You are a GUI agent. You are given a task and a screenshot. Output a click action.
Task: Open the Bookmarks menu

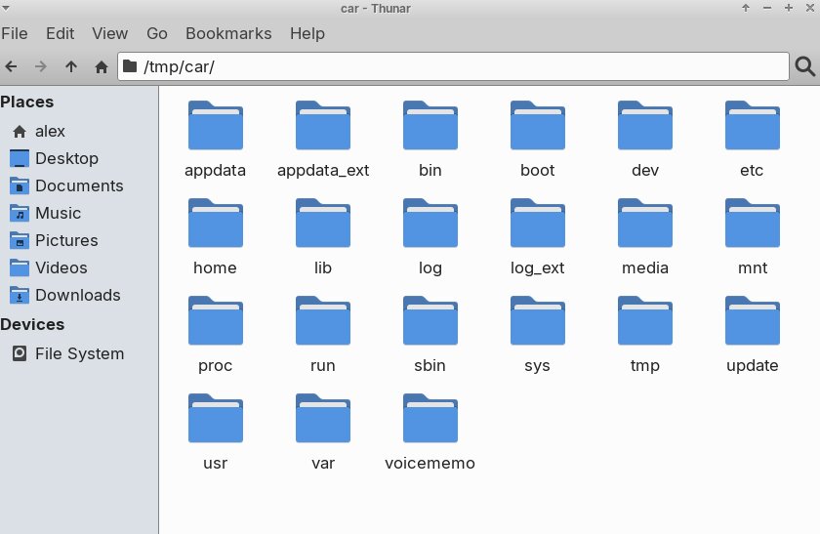pyautogui.click(x=228, y=33)
